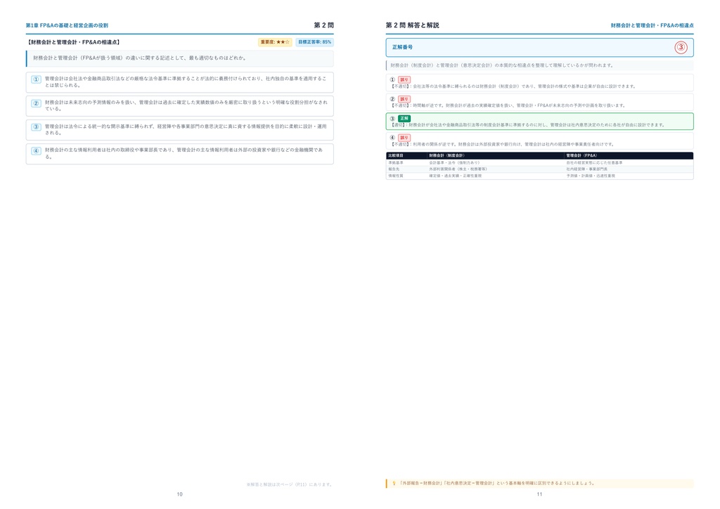The height and width of the screenshot is (509, 720).
Task: Click the cell 外部利害関係者（株主・税務署等）
Action: point(458,169)
